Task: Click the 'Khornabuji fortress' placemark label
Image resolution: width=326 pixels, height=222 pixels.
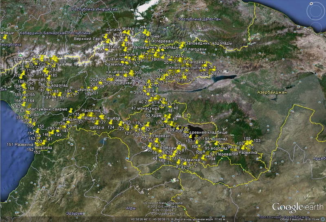Action: click(x=187, y=68)
